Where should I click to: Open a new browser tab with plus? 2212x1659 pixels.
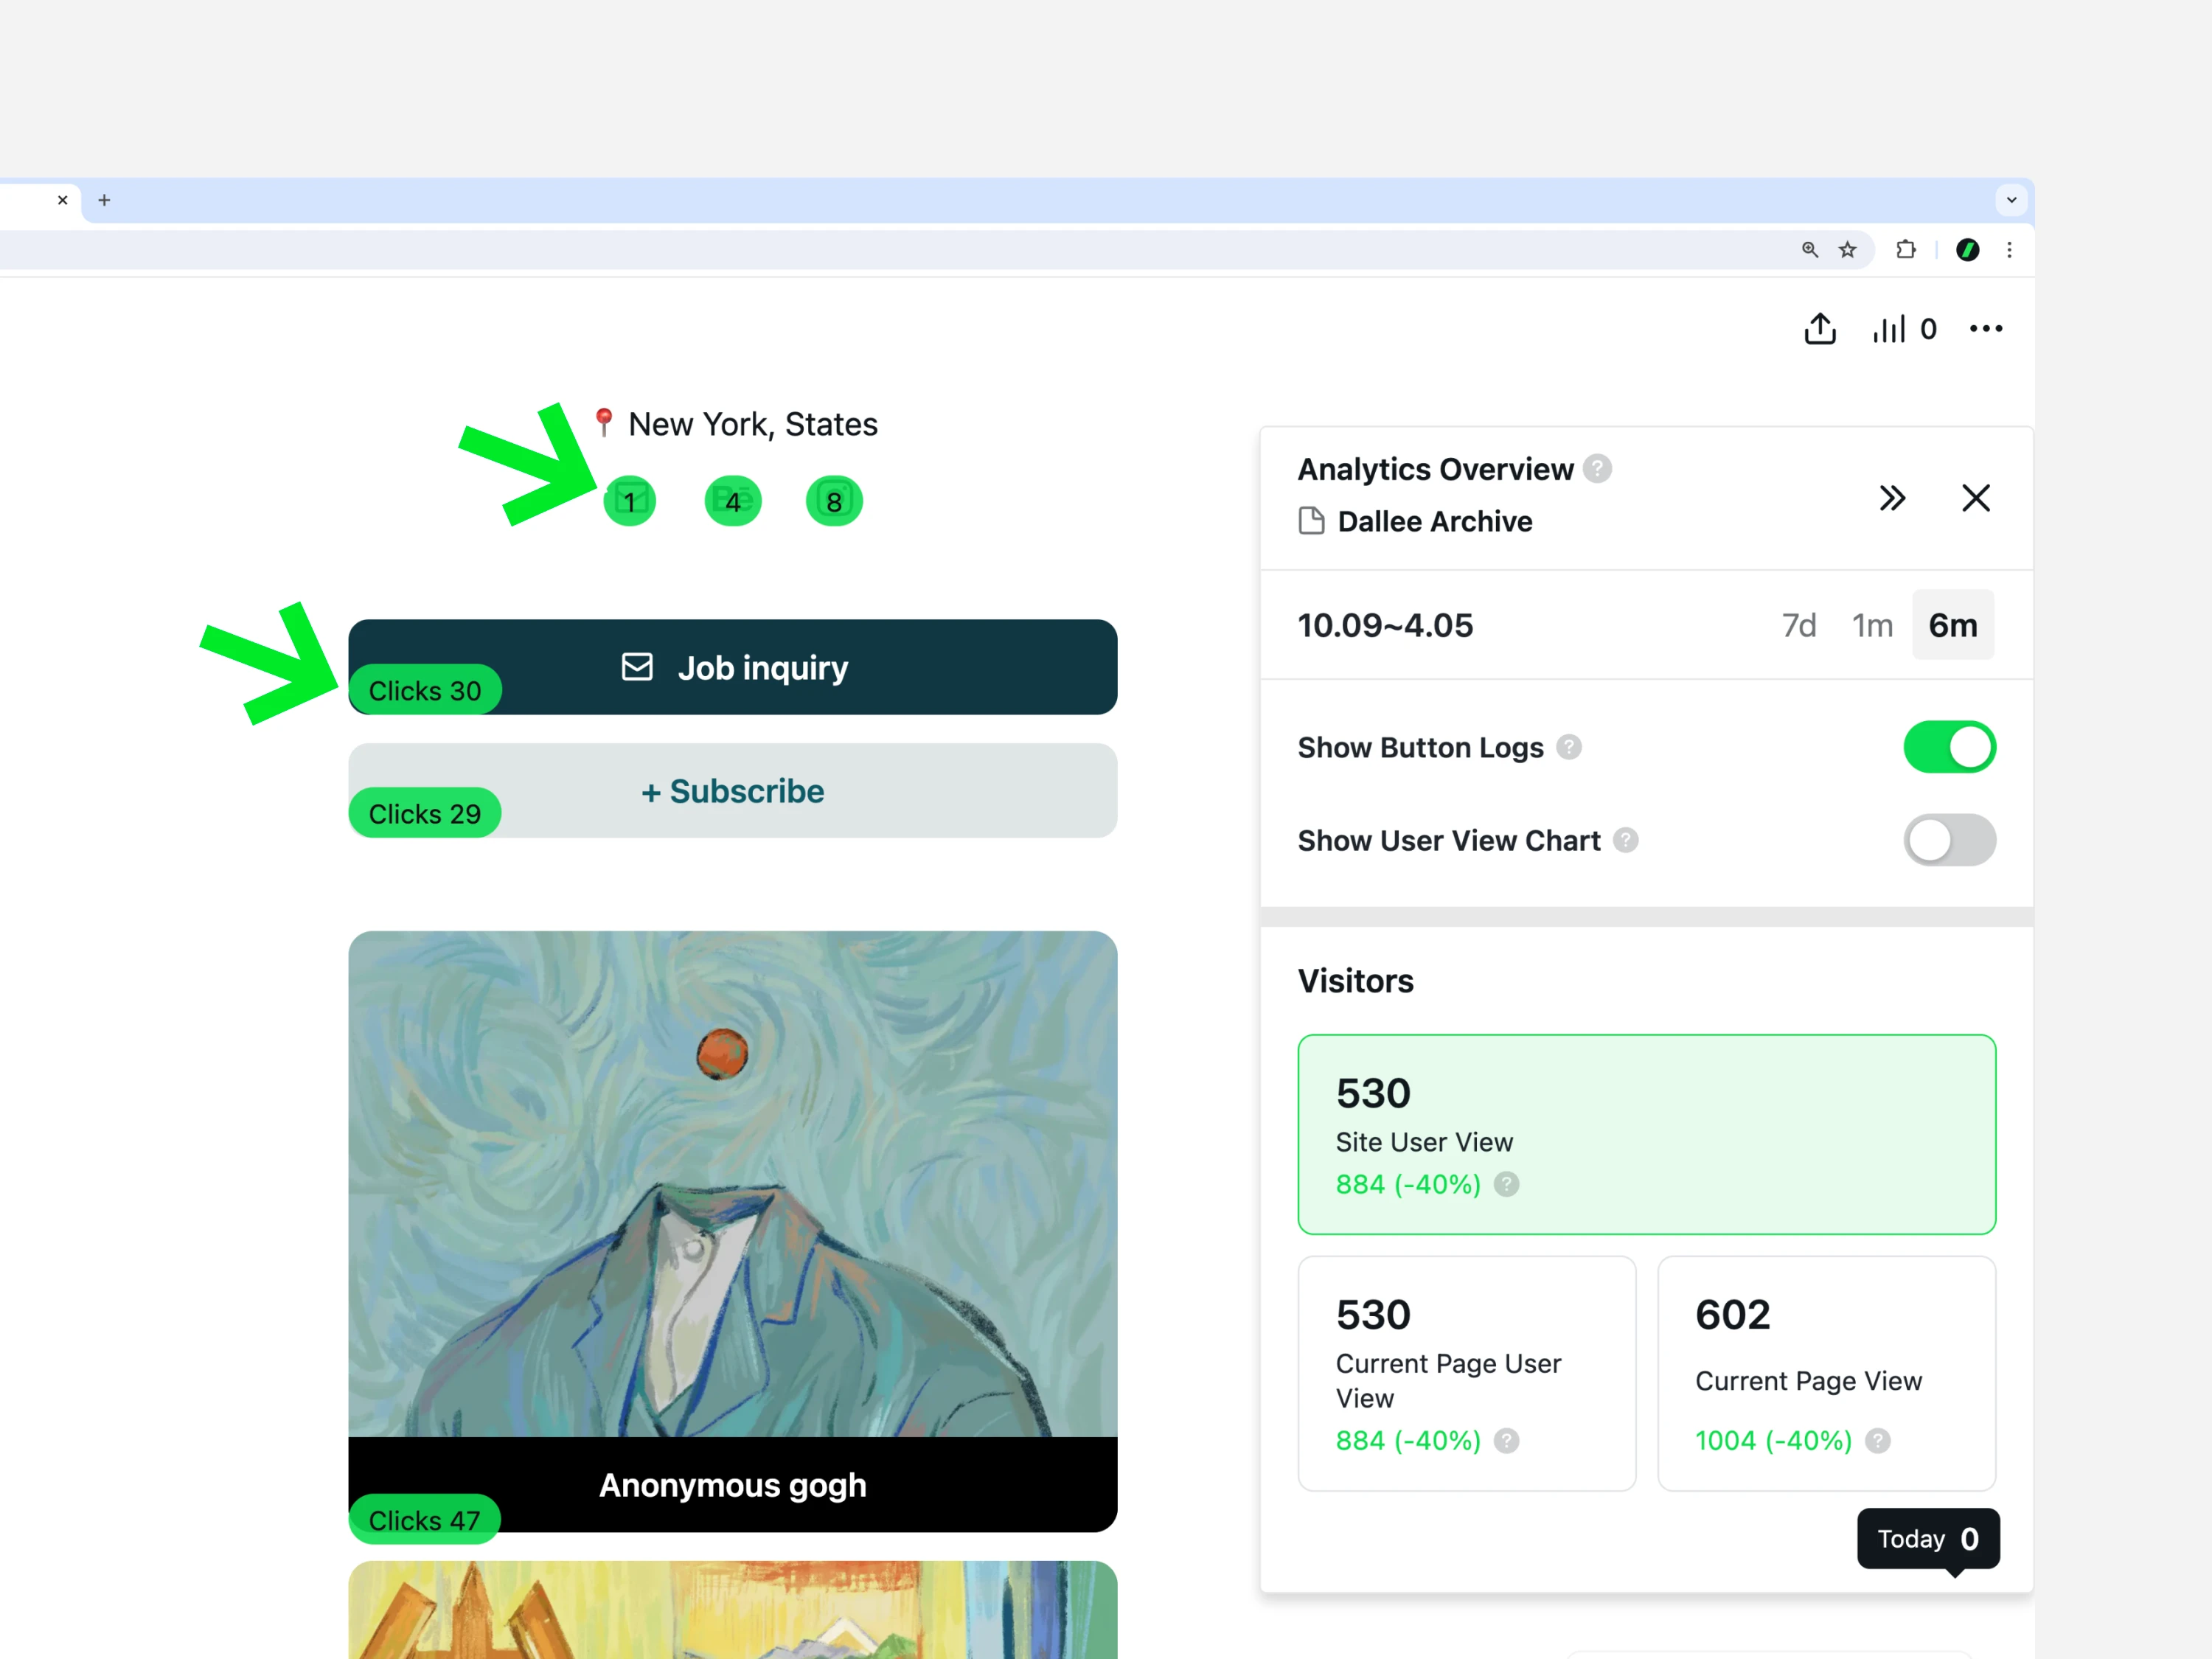(x=104, y=200)
